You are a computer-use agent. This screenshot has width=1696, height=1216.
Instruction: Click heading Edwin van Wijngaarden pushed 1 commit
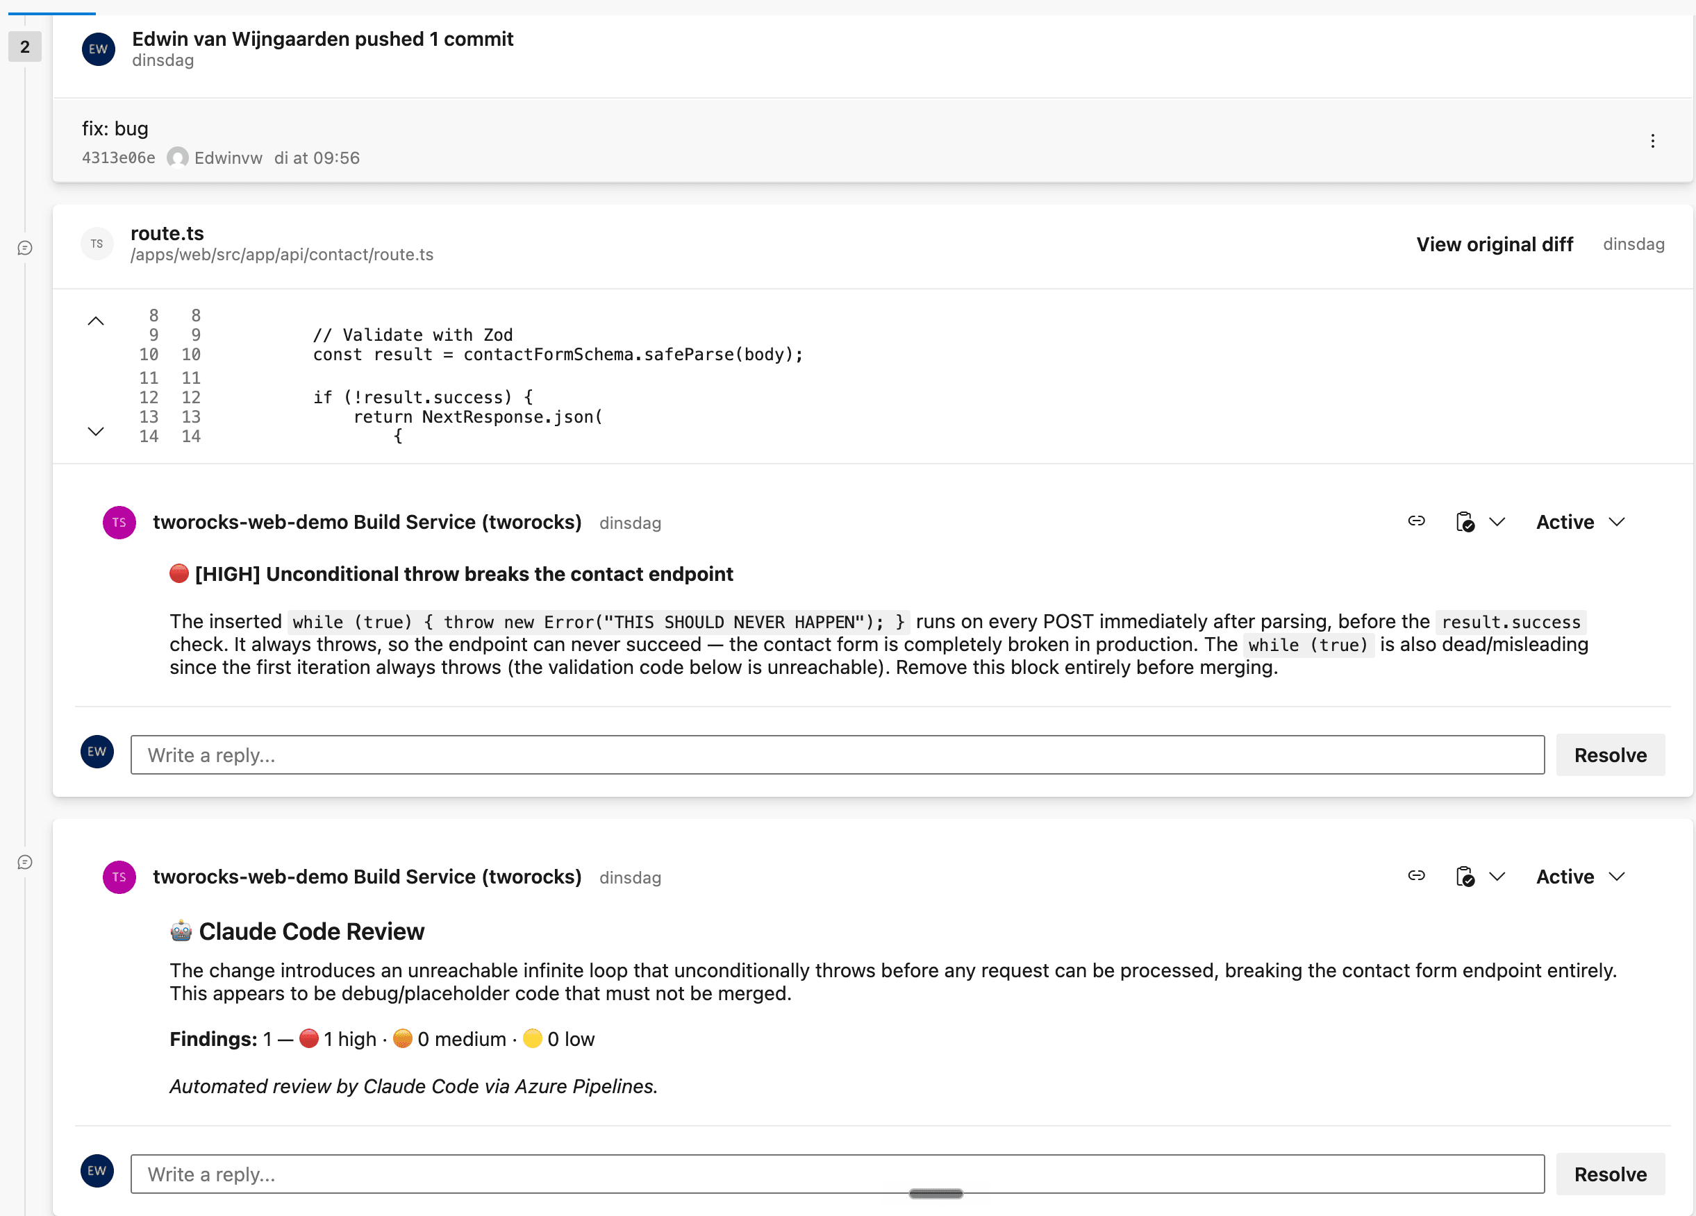pos(322,39)
